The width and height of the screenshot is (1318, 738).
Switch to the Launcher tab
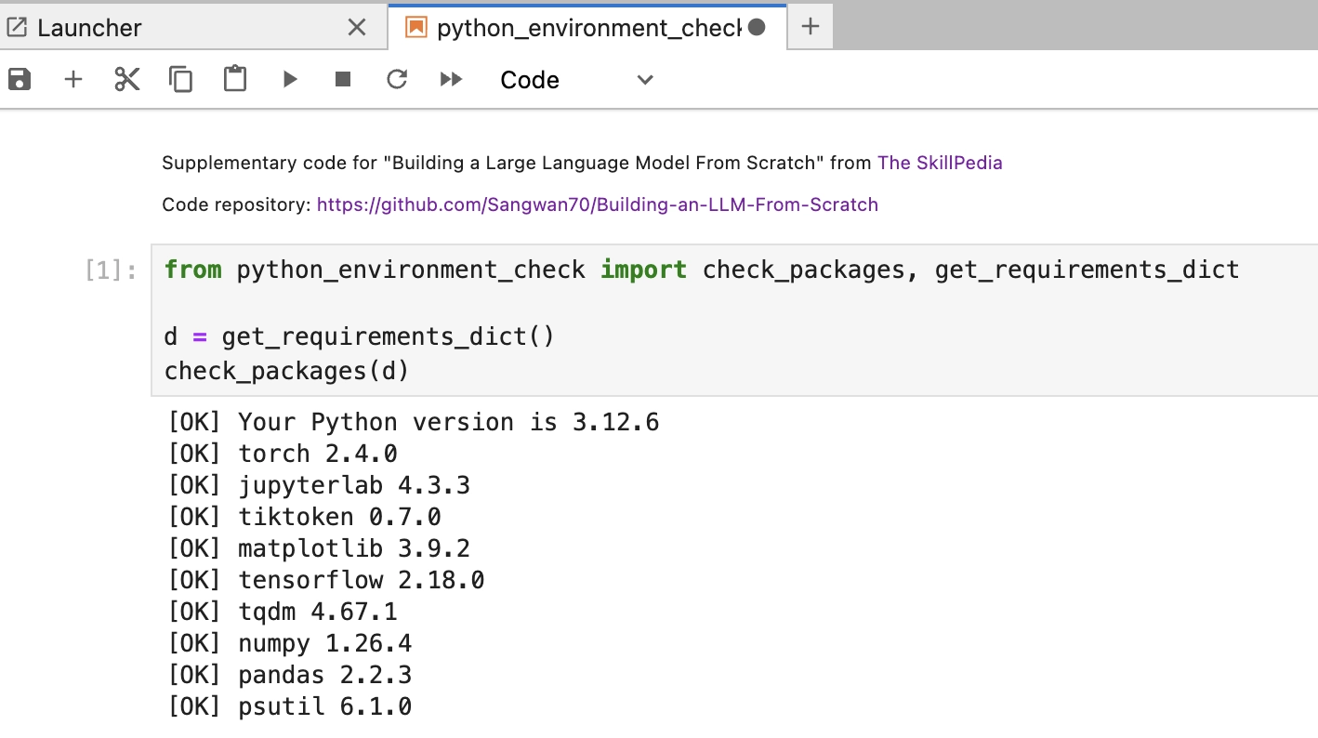89,28
